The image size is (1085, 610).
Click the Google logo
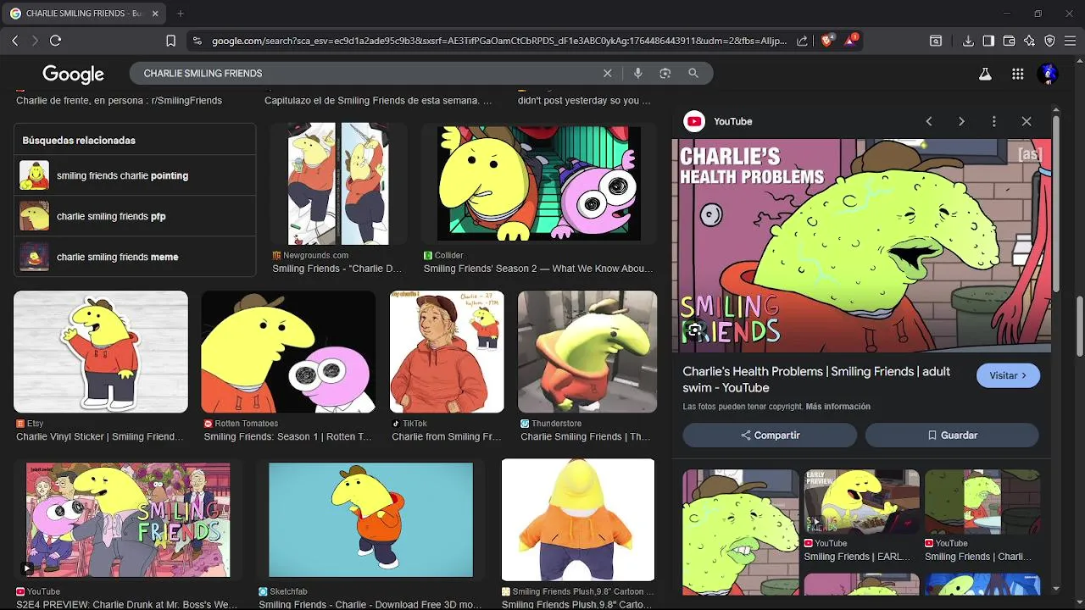pos(73,74)
